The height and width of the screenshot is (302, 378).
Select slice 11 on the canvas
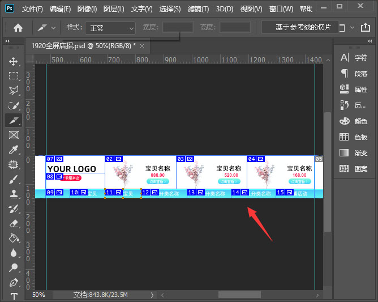(x=123, y=194)
